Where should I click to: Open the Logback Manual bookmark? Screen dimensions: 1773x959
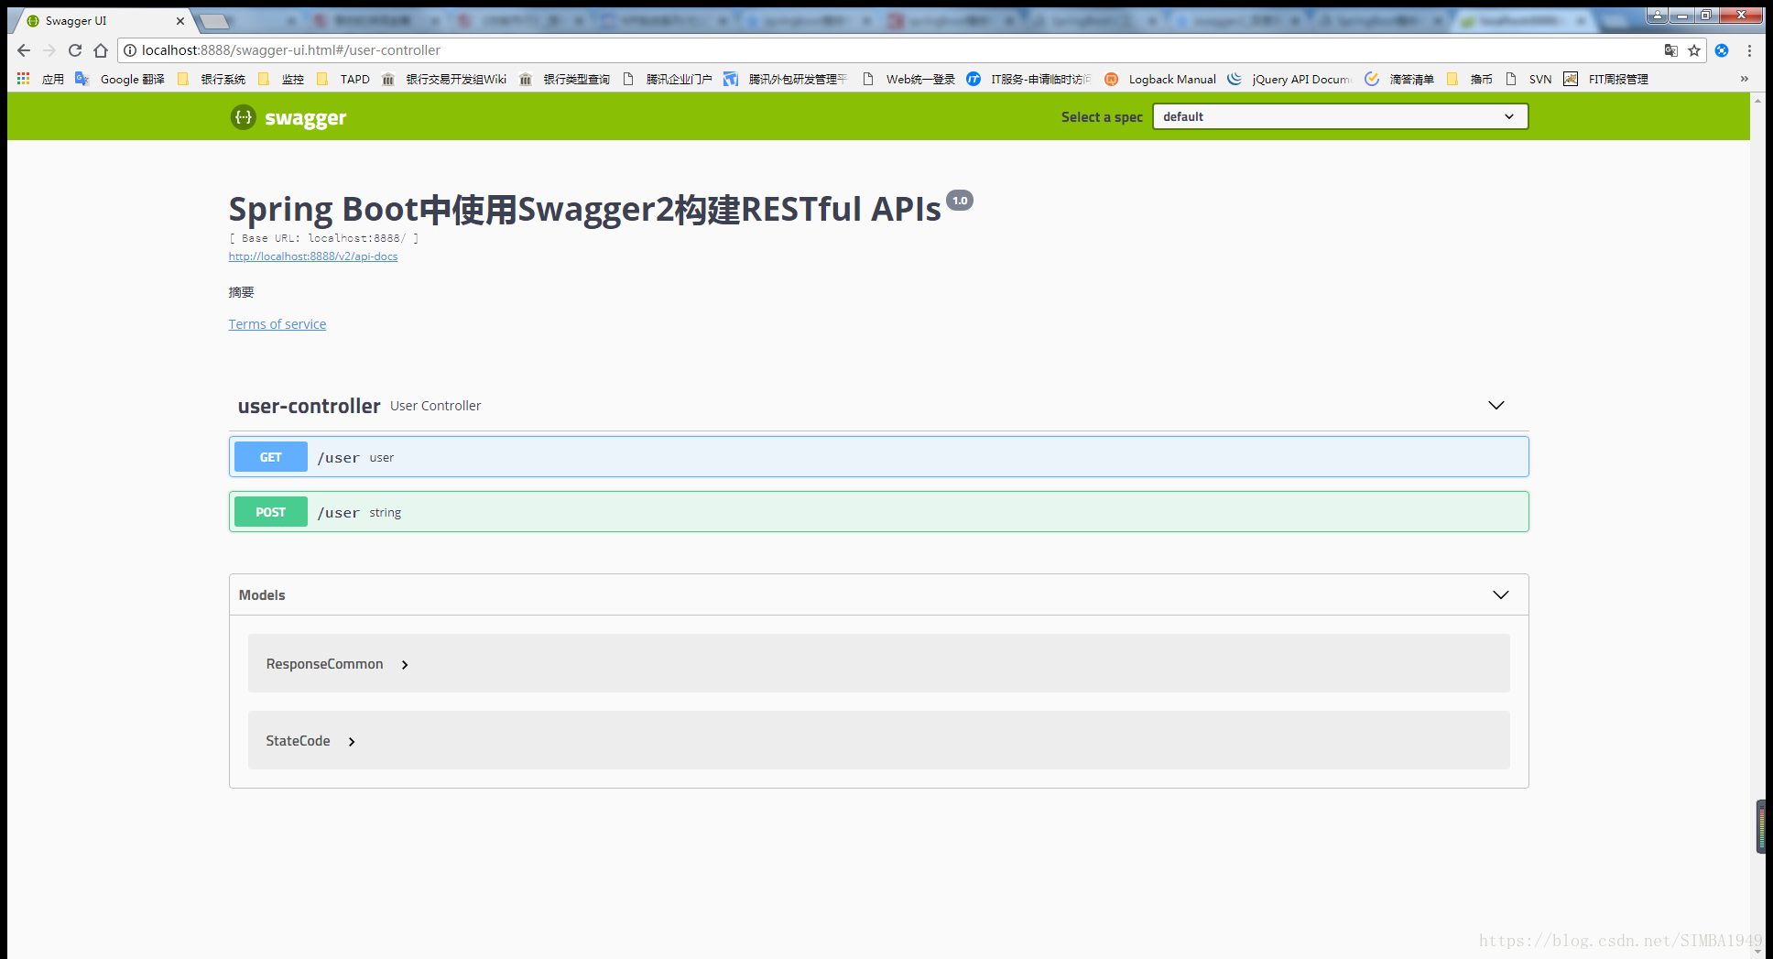tap(1160, 79)
